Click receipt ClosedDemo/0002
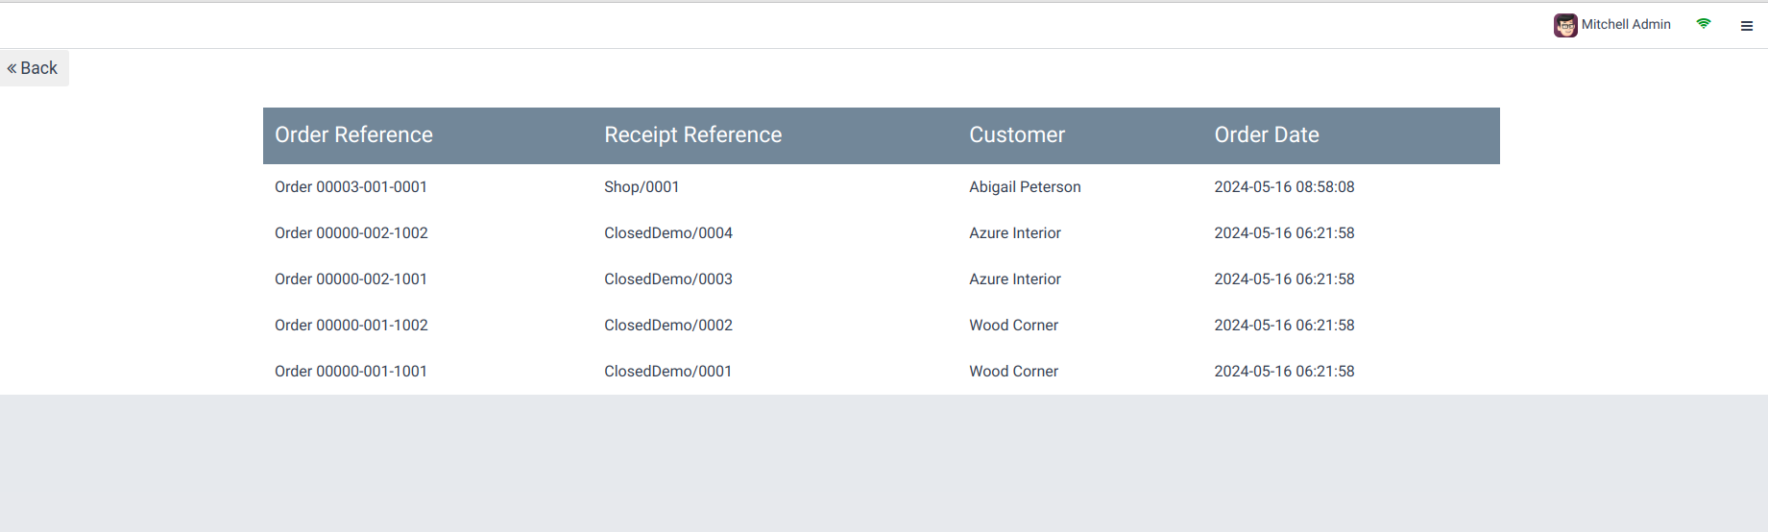Viewport: 1768px width, 532px height. click(x=668, y=326)
